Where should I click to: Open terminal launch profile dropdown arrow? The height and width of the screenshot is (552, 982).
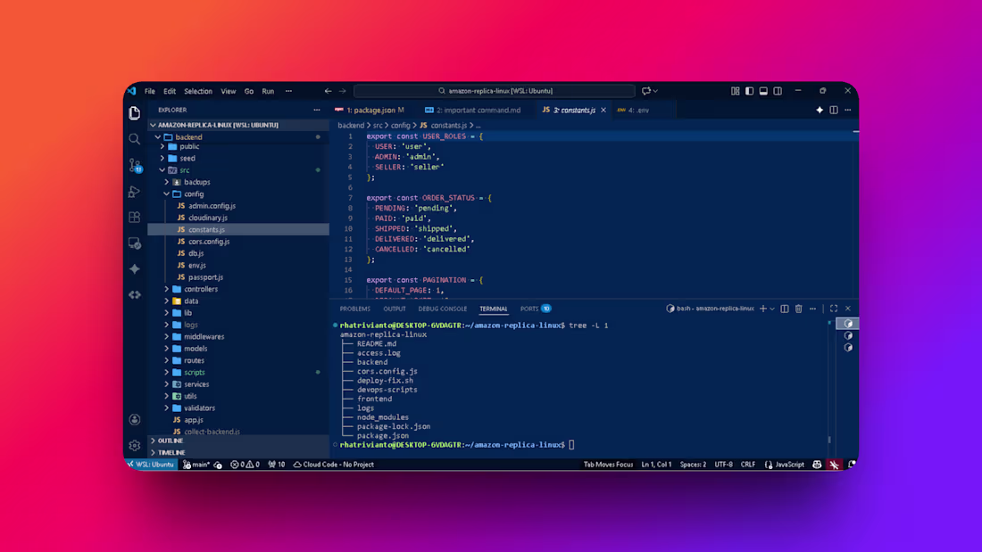pyautogui.click(x=772, y=309)
